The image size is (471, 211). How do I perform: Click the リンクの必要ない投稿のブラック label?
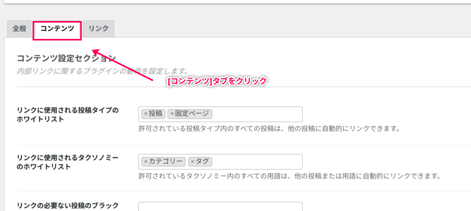click(68, 205)
